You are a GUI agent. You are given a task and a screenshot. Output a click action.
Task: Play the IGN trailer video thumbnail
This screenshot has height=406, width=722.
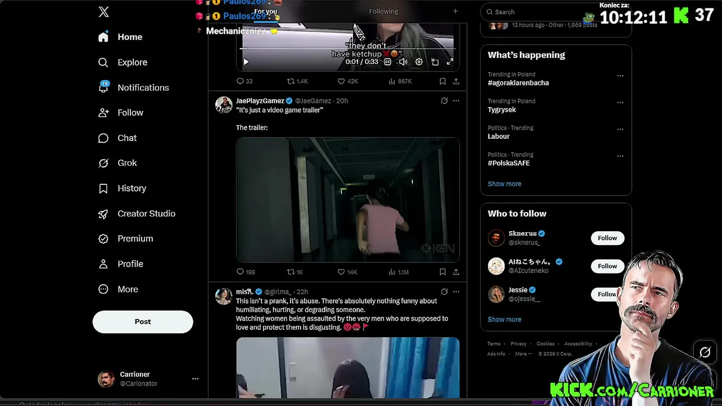348,200
